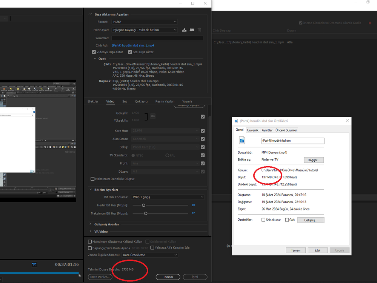The height and width of the screenshot is (283, 377).
Task: Enable Maksimum Oluşturma Kalitesi Kullan checkbox
Action: (90, 241)
